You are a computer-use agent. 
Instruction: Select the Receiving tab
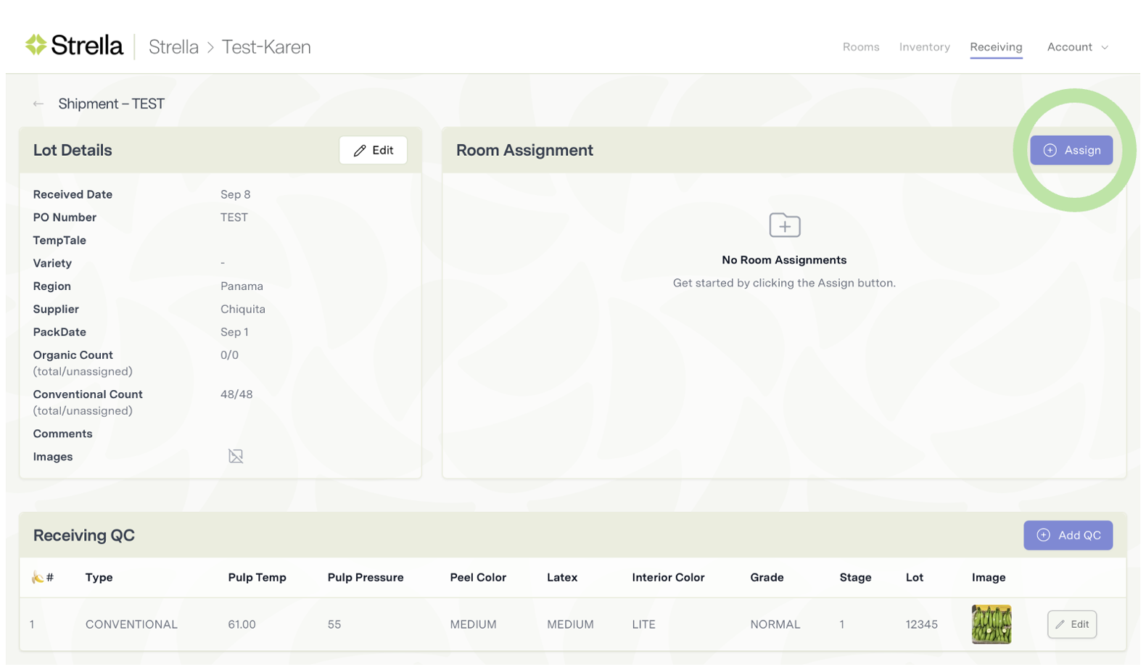point(996,47)
